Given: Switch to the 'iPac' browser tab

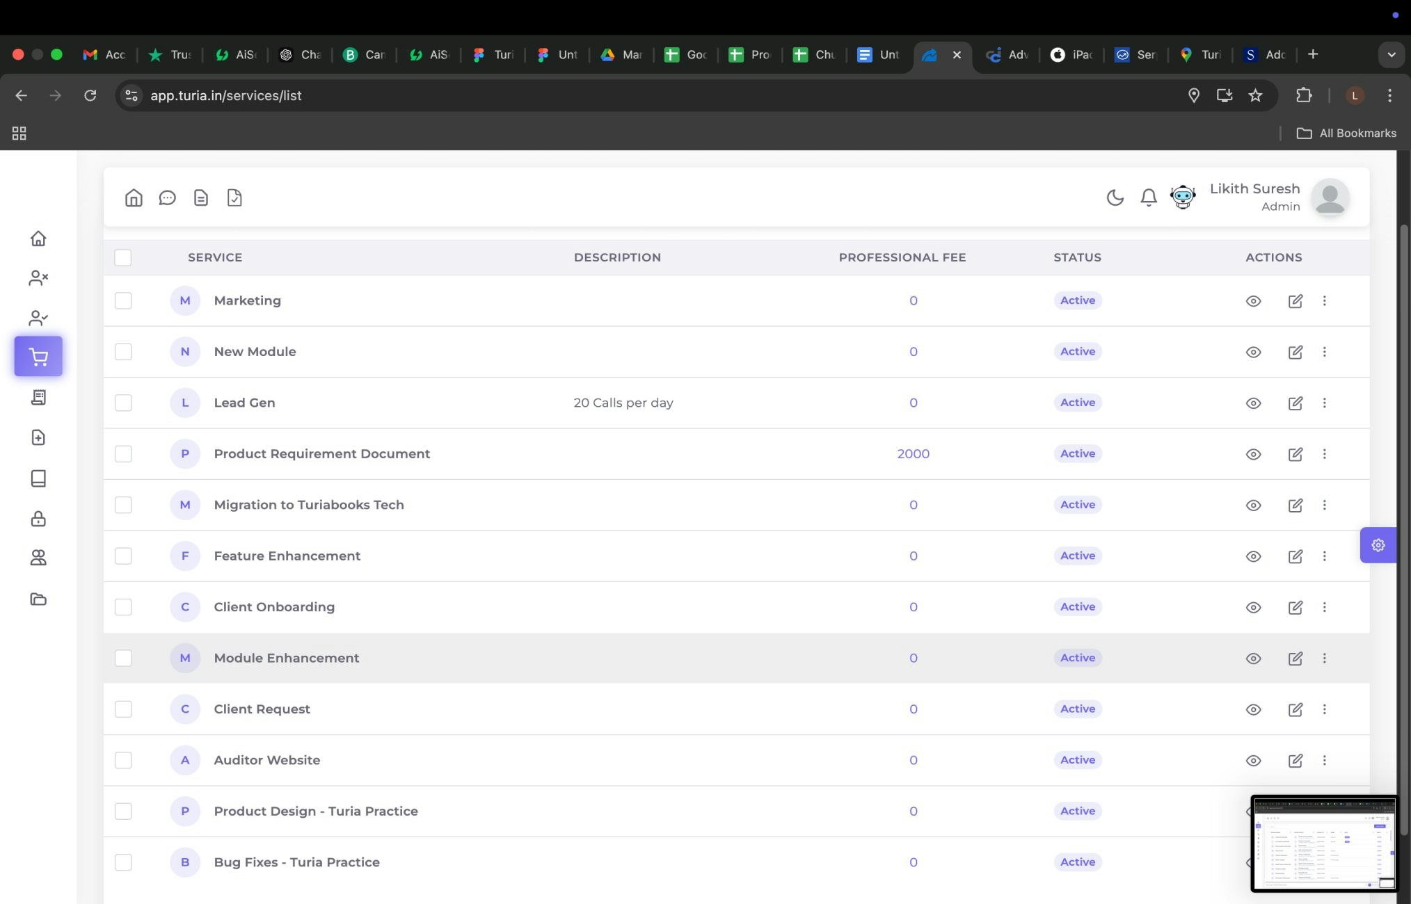Looking at the screenshot, I should click(1072, 54).
